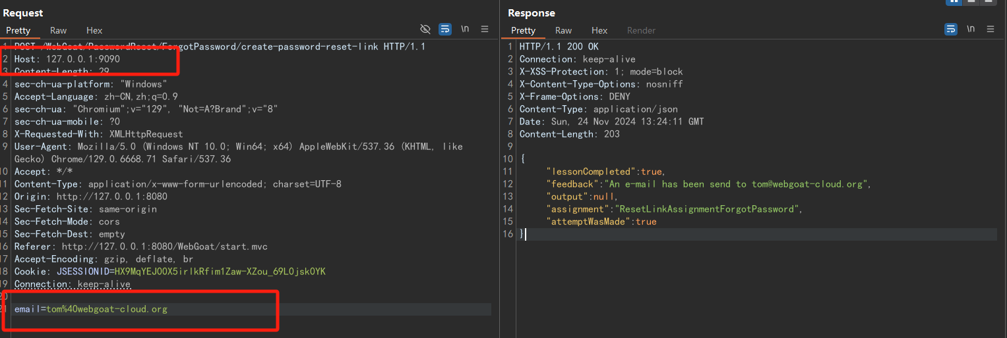1007x338 pixels.
Task: Click Connection: keep-alive in the Request panel
Action: (x=73, y=284)
